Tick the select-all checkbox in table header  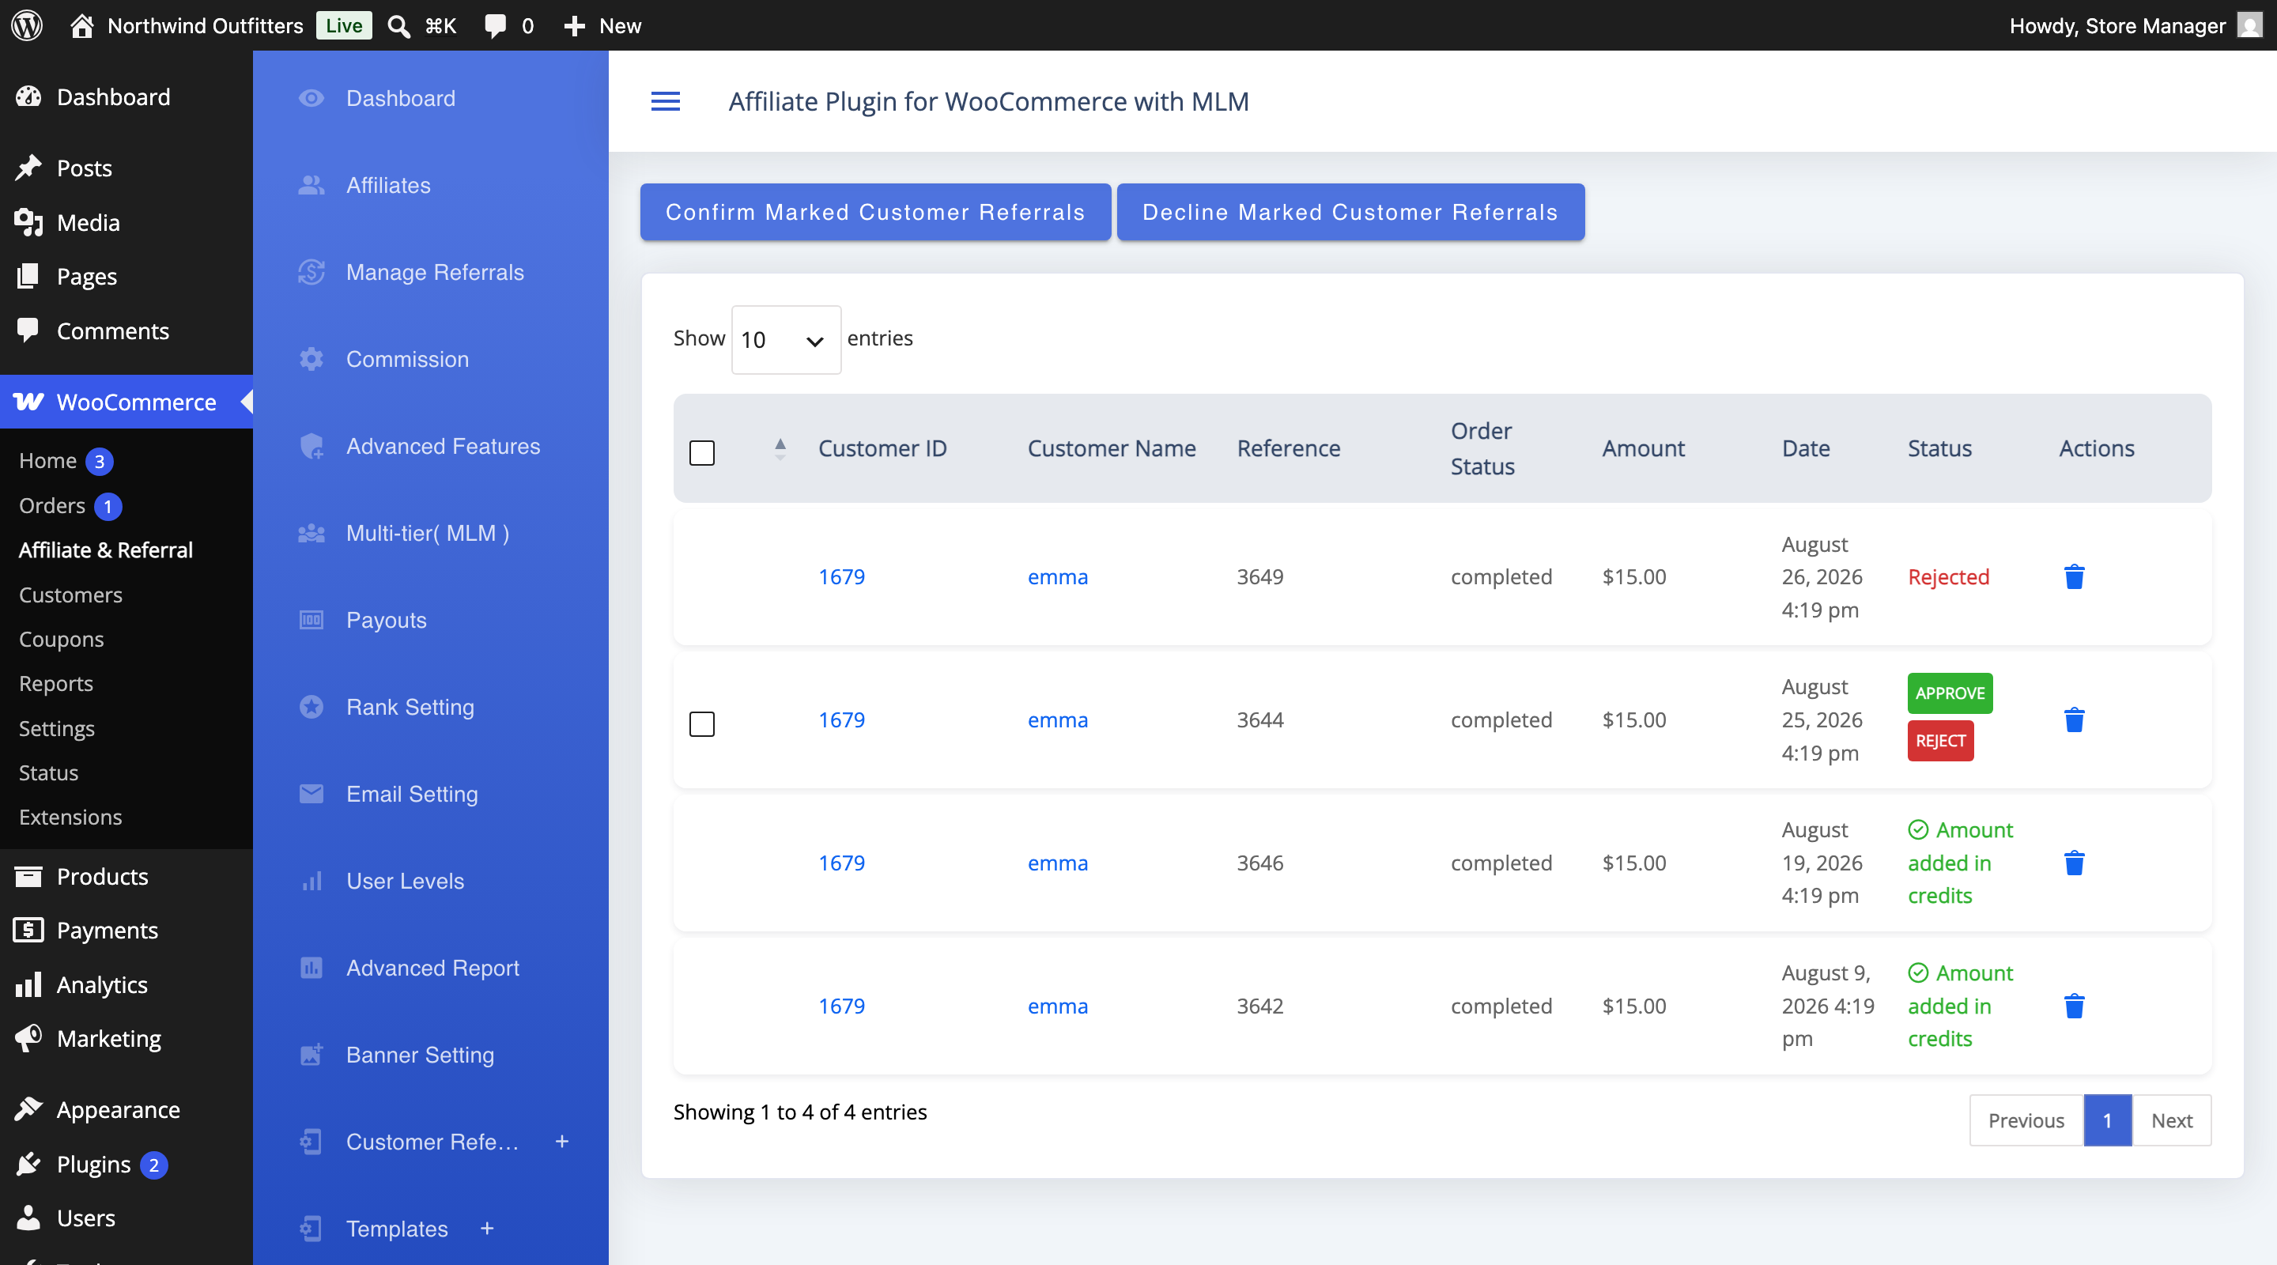click(x=702, y=452)
